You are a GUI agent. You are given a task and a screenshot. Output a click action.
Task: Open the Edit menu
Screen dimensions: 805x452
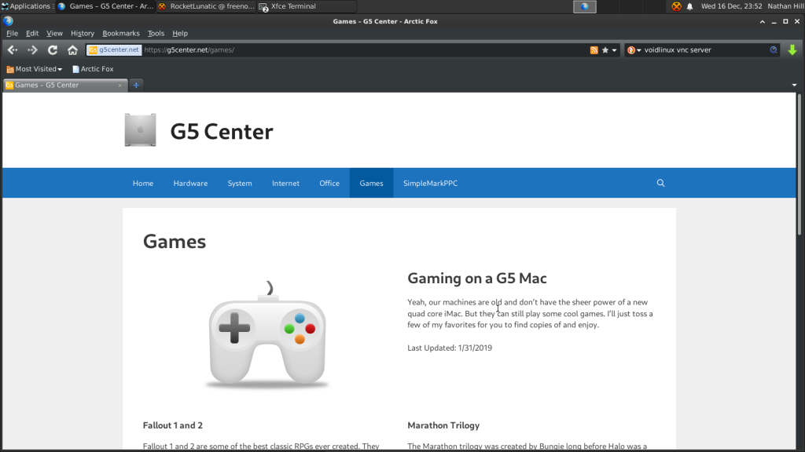32,33
